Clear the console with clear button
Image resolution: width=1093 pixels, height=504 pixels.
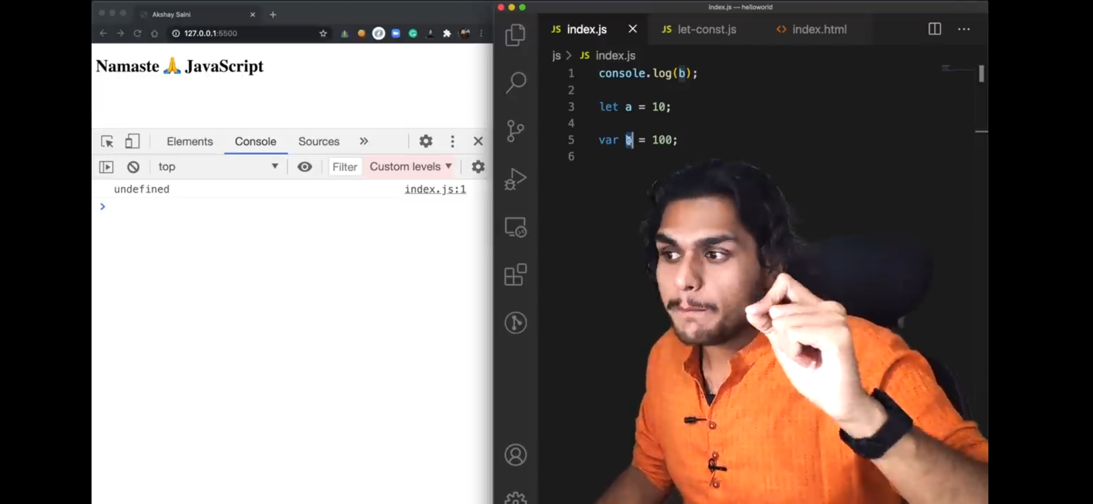(133, 167)
